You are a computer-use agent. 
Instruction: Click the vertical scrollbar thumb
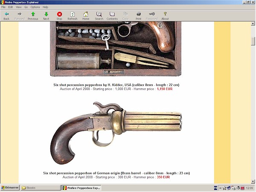click(x=253, y=41)
